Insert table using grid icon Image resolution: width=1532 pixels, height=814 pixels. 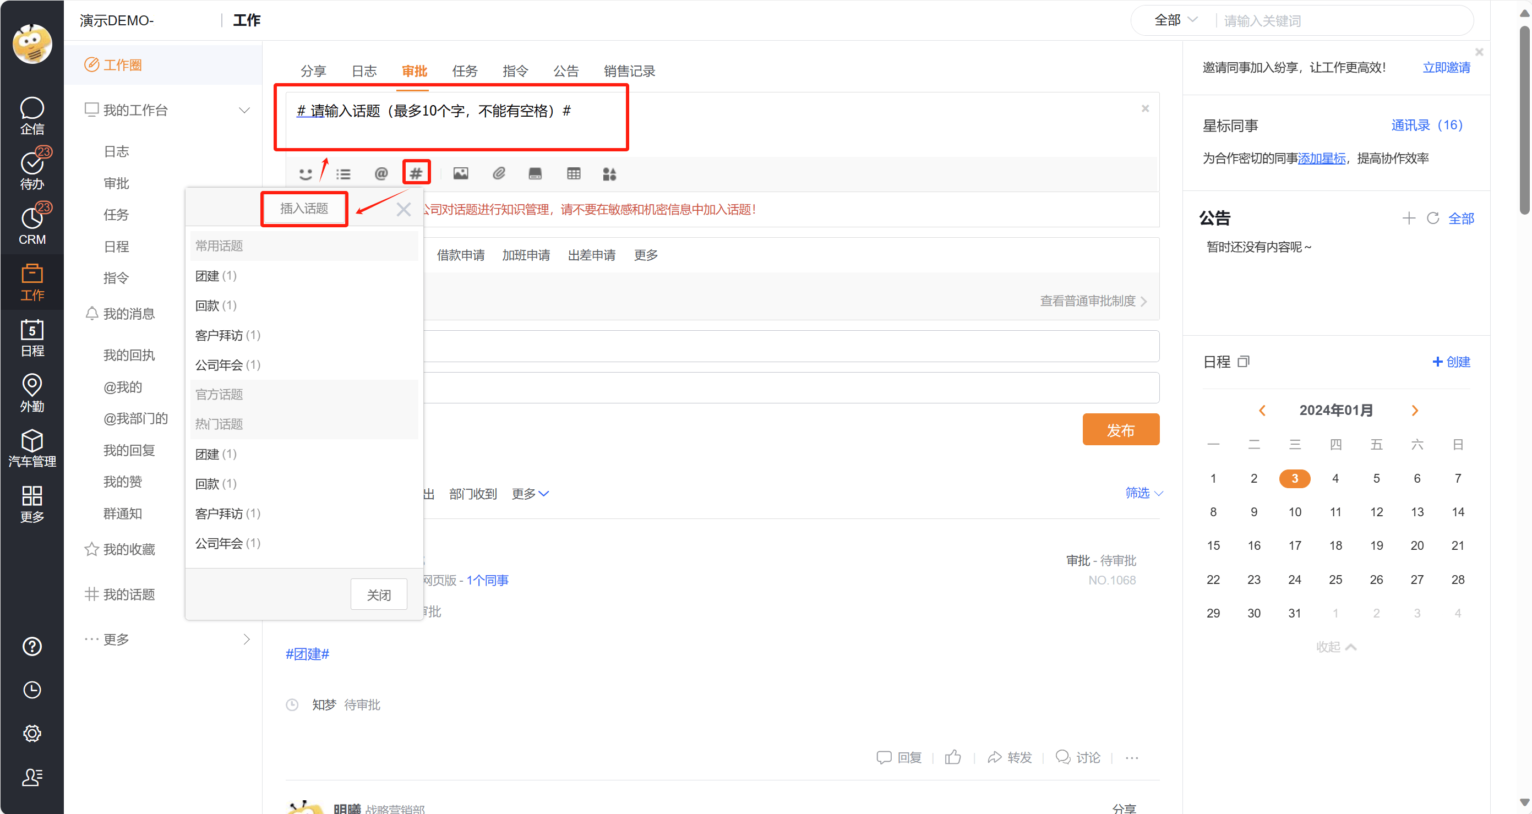point(573,173)
